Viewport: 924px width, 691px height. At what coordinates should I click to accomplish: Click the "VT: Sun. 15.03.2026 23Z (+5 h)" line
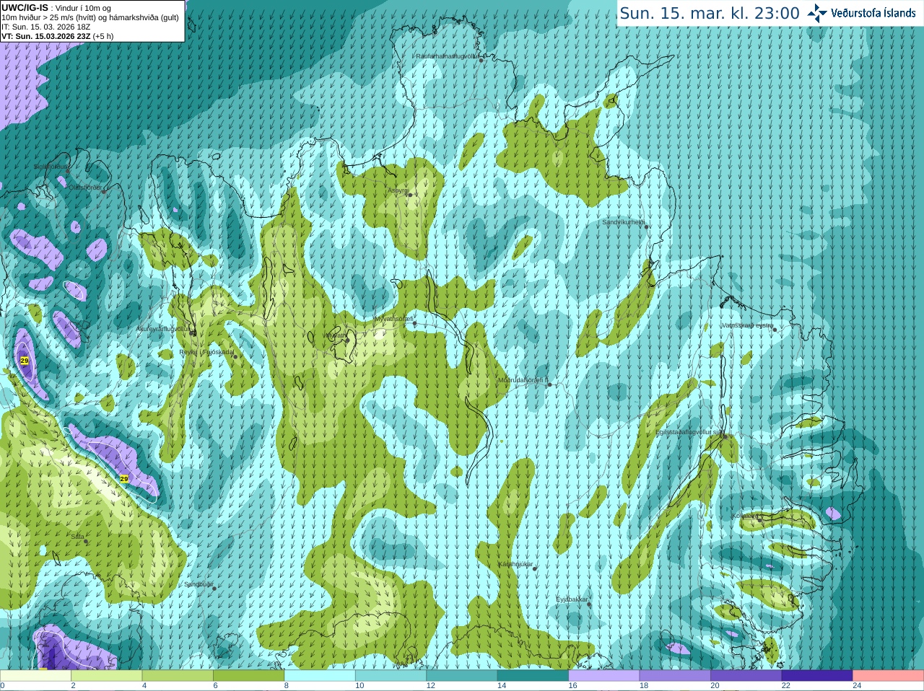(57, 36)
